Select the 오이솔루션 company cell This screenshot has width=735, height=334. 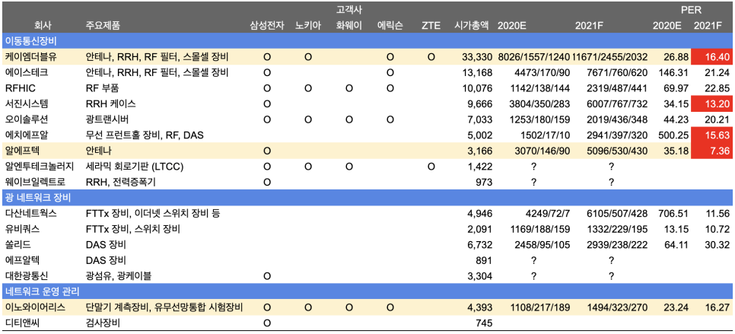click(x=26, y=120)
